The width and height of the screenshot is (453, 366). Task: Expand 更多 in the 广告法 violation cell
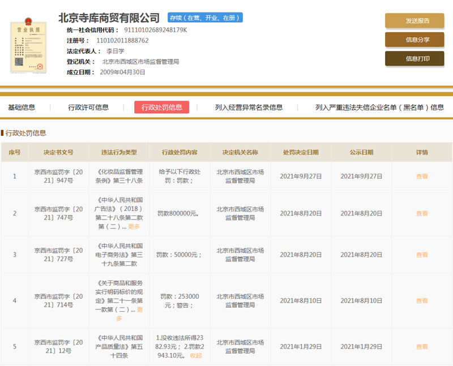coord(134,227)
